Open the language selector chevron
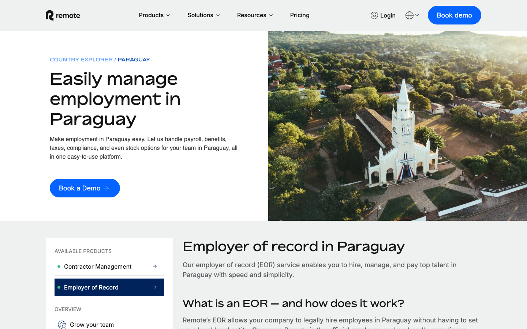The width and height of the screenshot is (527, 329). (417, 15)
